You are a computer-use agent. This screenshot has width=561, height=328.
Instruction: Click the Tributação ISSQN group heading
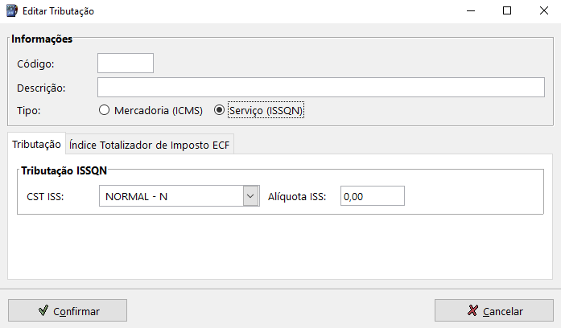tap(64, 170)
